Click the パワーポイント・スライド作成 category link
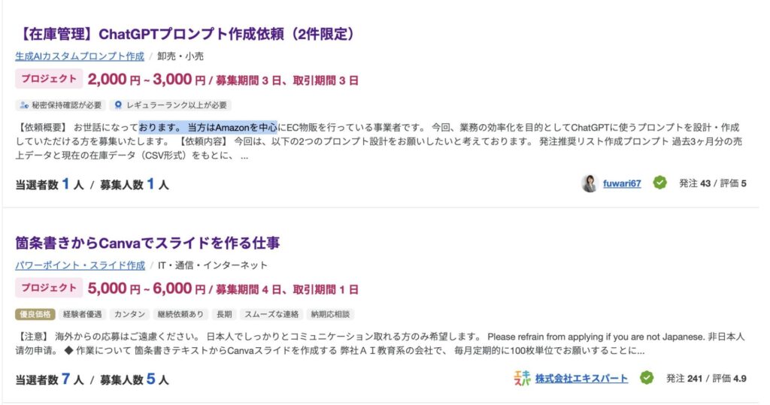The height and width of the screenshot is (405, 770). [x=80, y=265]
